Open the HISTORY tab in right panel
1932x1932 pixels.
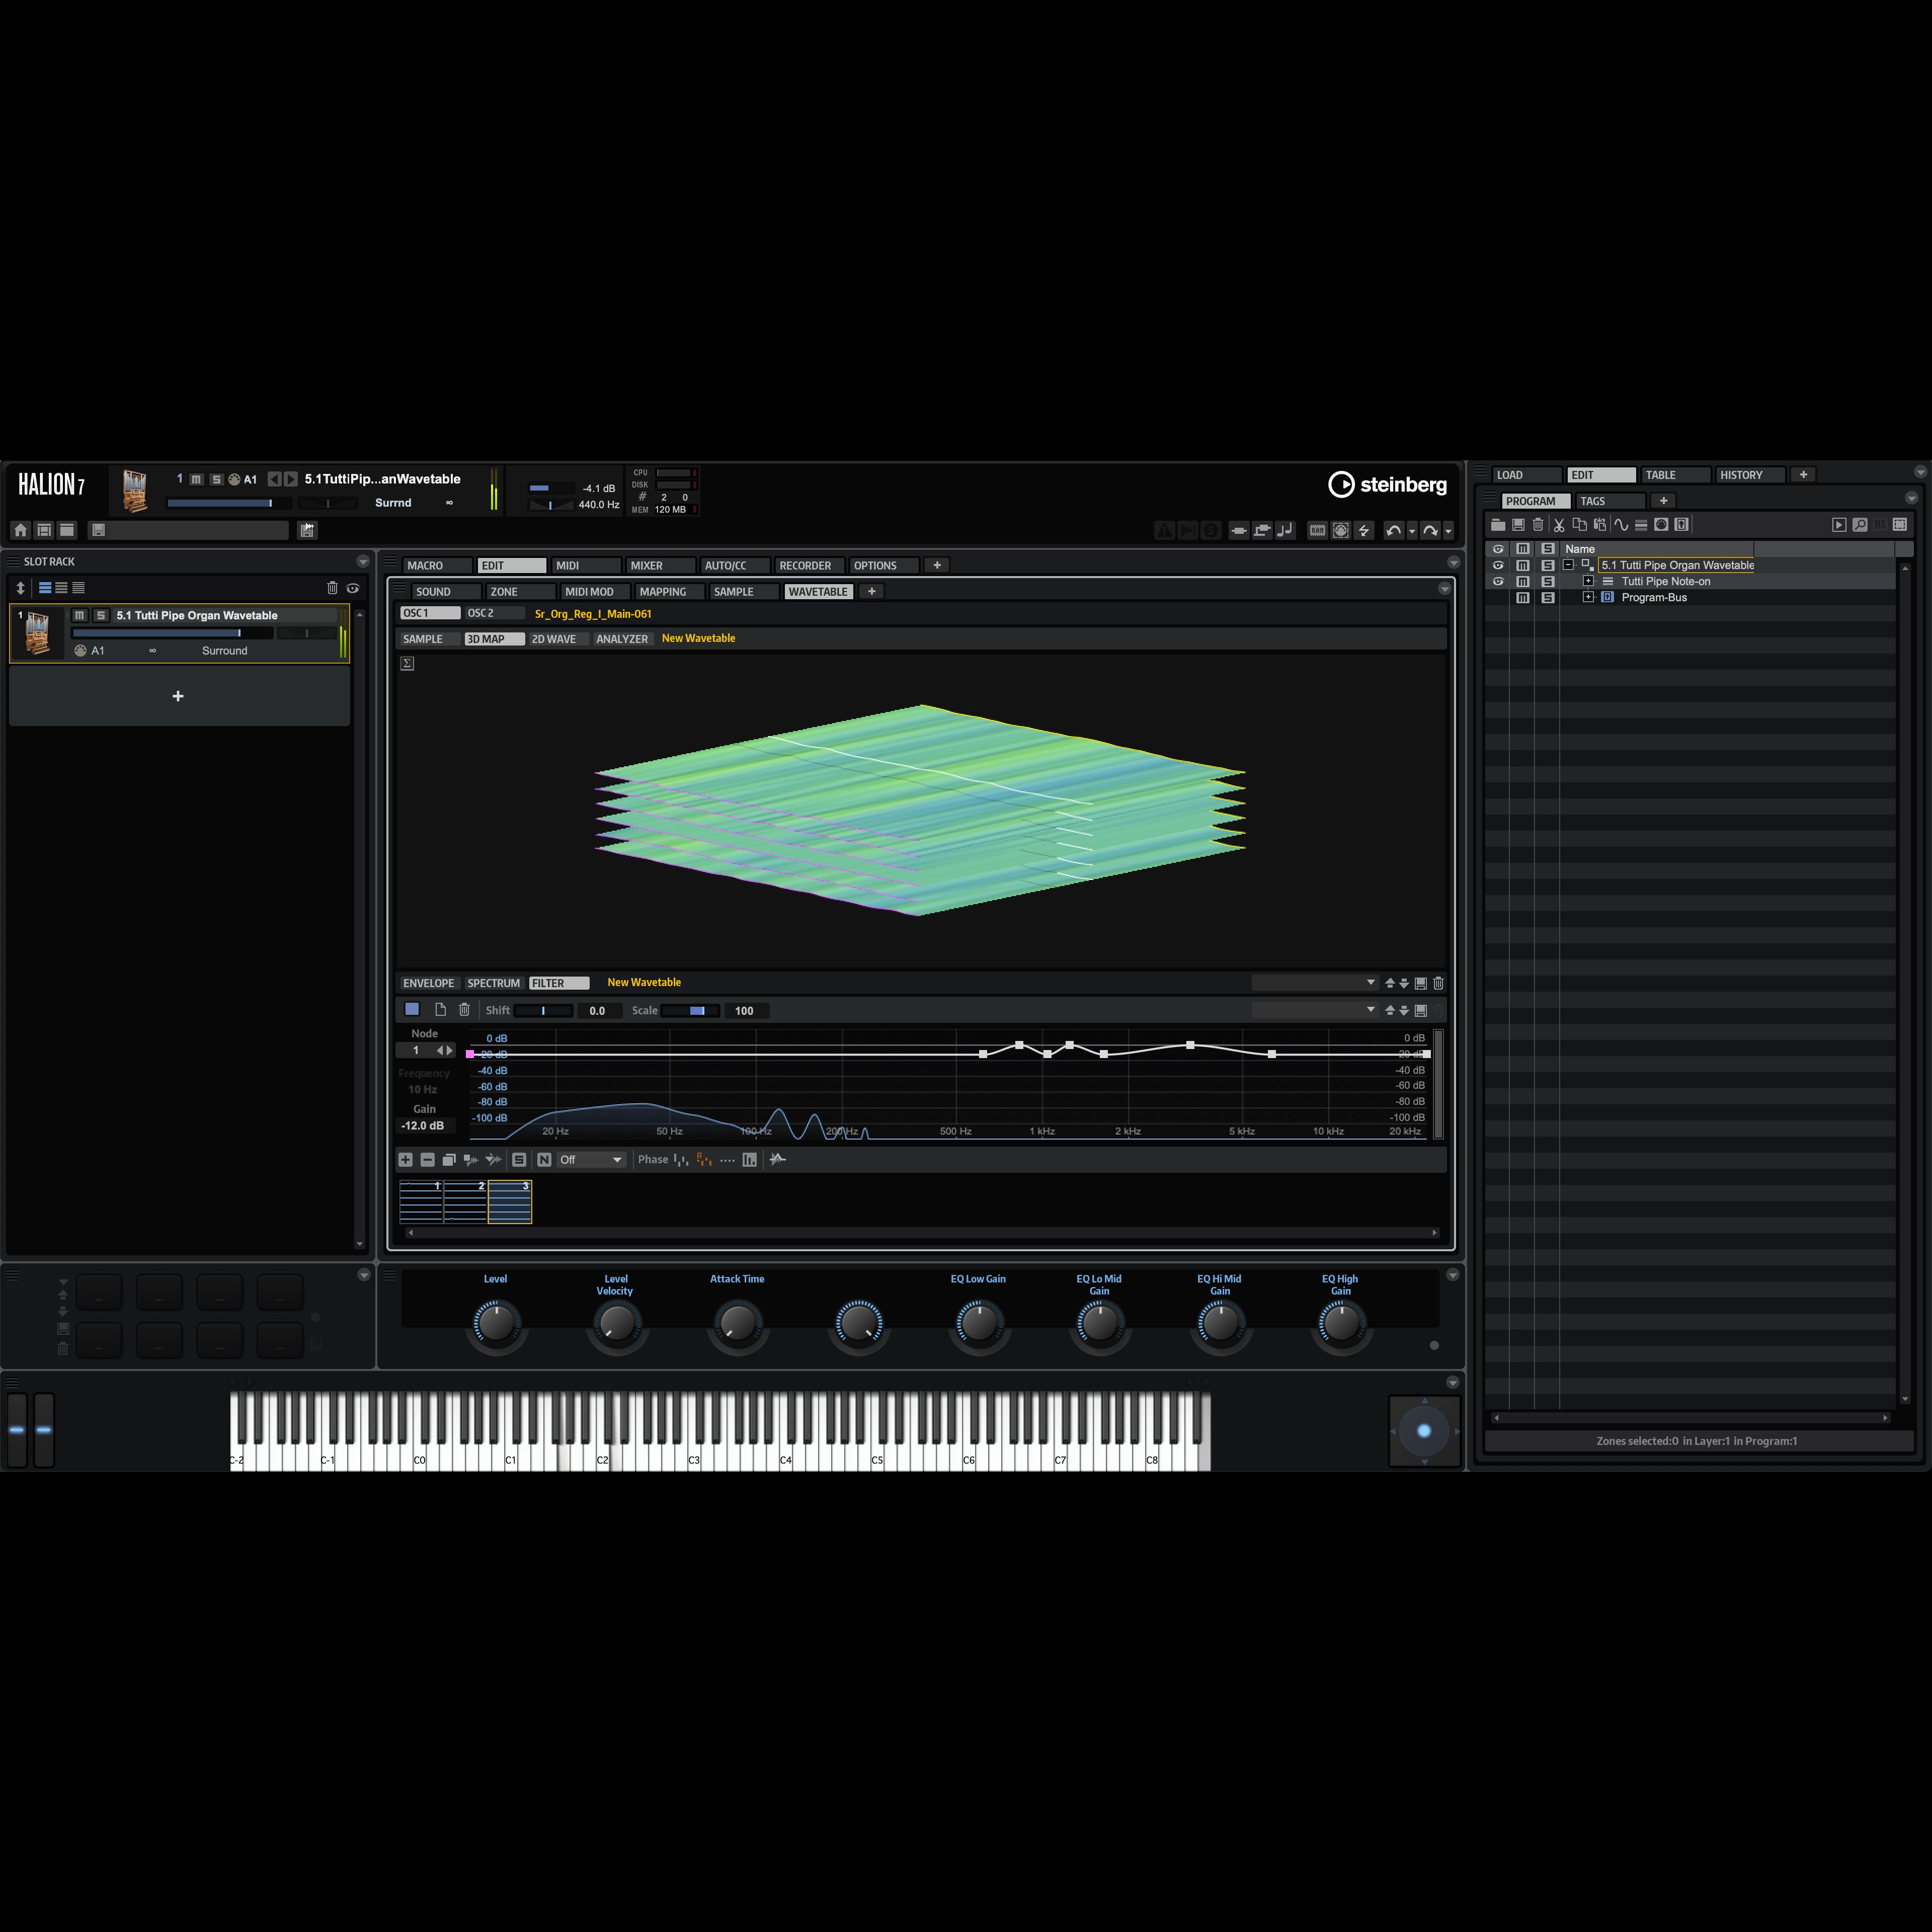[1750, 475]
